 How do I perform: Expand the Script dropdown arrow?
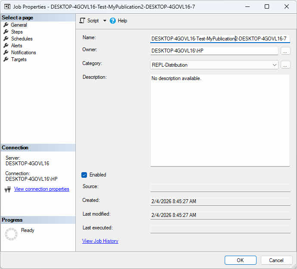click(105, 21)
